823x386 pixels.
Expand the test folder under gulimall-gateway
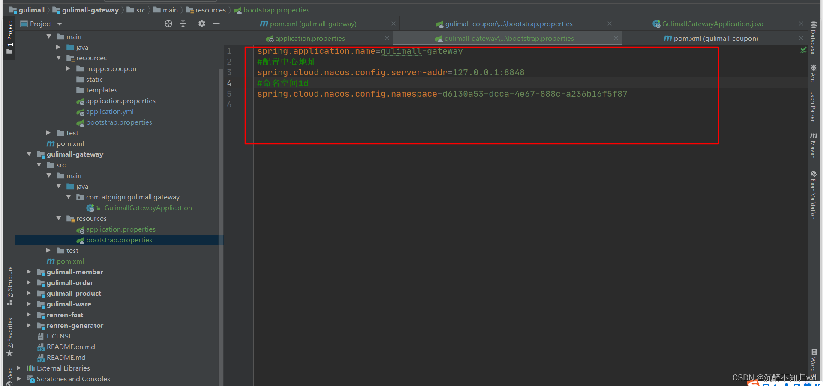tap(48, 250)
